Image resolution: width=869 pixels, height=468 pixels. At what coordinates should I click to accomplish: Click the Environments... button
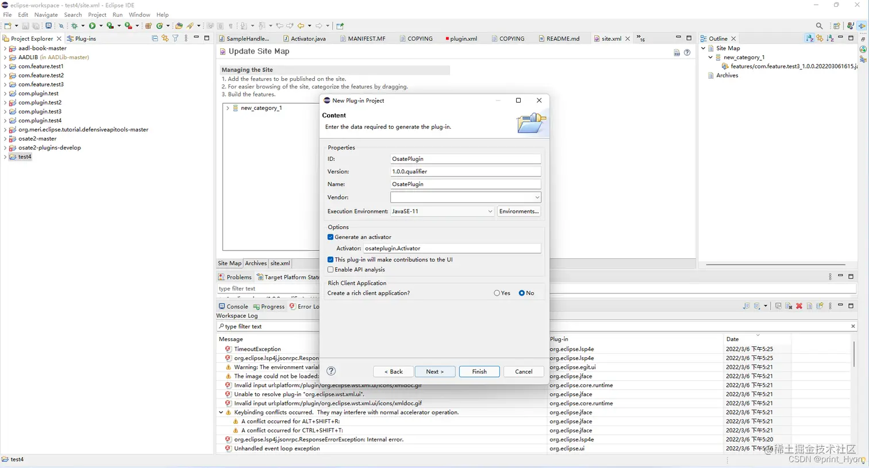519,211
